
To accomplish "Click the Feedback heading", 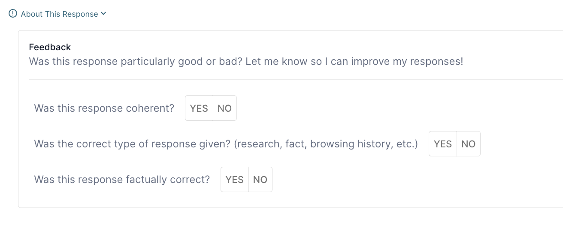I will coord(50,47).
